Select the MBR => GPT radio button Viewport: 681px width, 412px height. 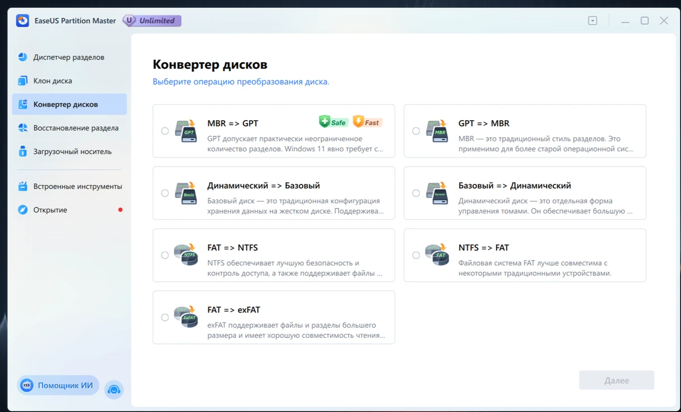click(165, 131)
